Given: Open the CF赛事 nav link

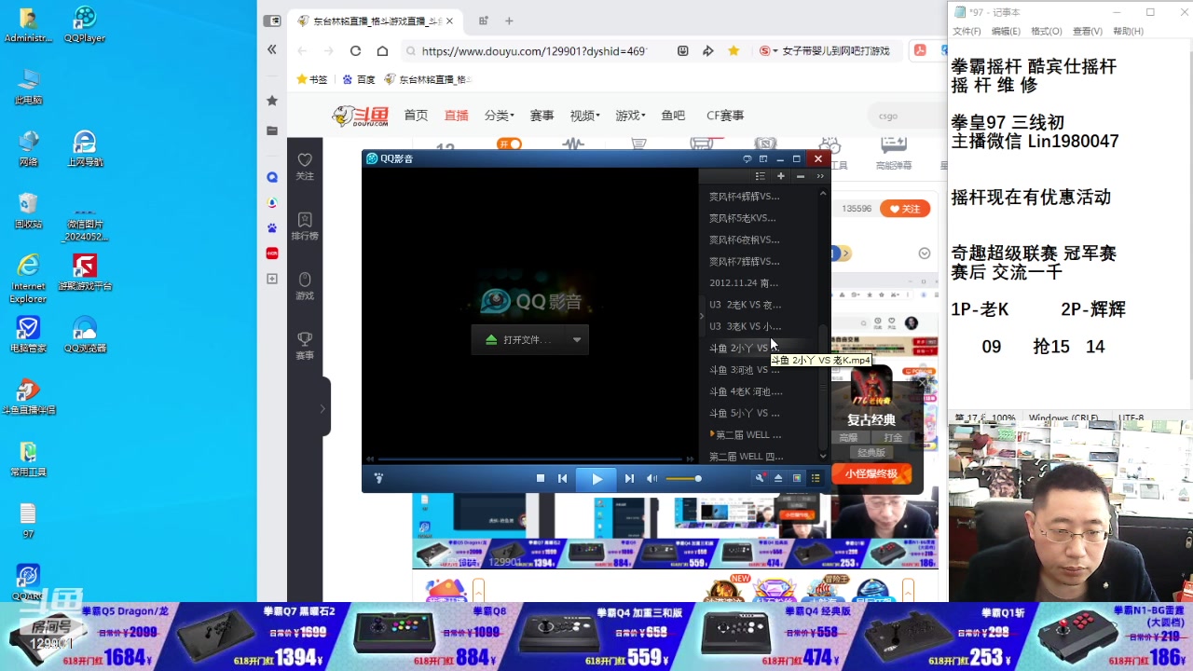Looking at the screenshot, I should 725,116.
